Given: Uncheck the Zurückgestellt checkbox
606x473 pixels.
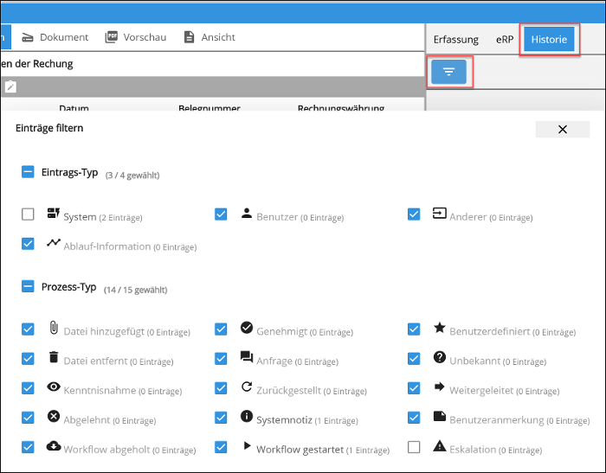Looking at the screenshot, I should coord(221,388).
